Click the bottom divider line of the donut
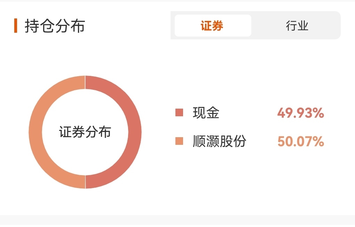Screen dimensions: 355x227 click(85, 182)
